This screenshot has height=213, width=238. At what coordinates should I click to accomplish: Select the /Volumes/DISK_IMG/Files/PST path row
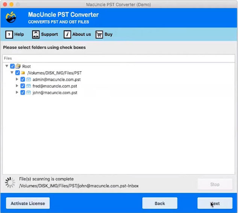(x=55, y=73)
